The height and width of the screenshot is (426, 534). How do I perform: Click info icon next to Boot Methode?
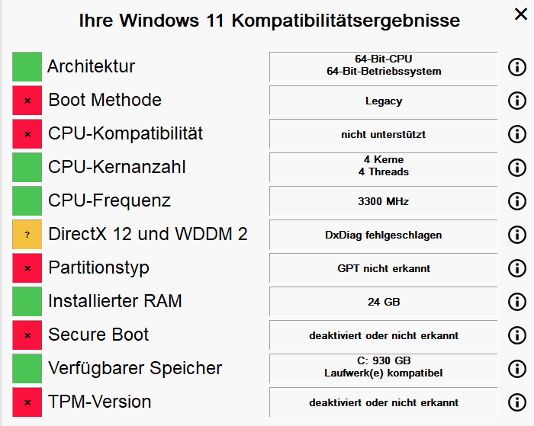point(517,101)
